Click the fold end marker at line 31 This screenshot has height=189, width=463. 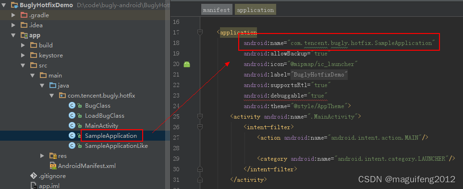[200, 180]
